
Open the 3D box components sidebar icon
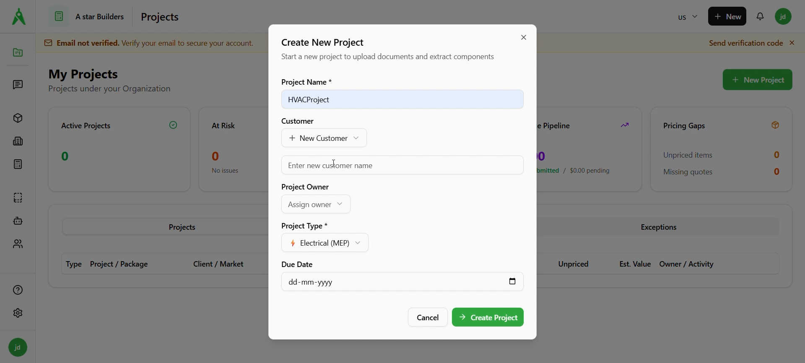click(18, 118)
